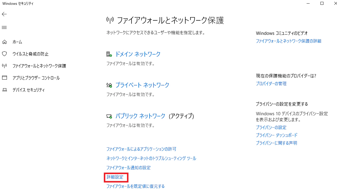
Task: Open ドメイン ネットワーク settings
Action: [138, 54]
